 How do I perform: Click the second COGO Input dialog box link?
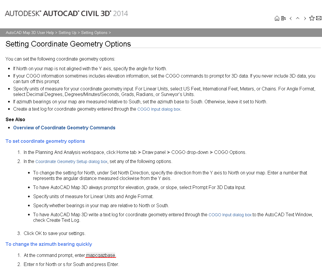coord(230,214)
